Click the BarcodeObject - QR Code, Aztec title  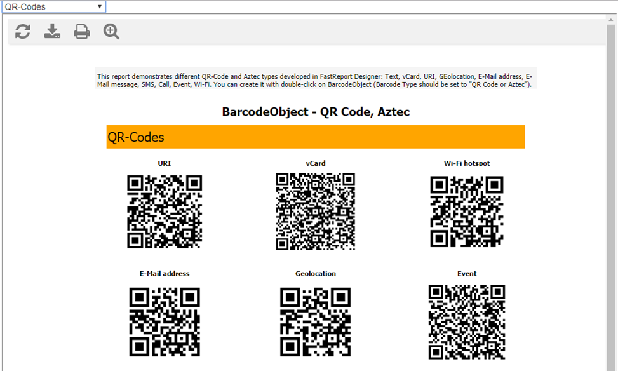click(x=316, y=112)
